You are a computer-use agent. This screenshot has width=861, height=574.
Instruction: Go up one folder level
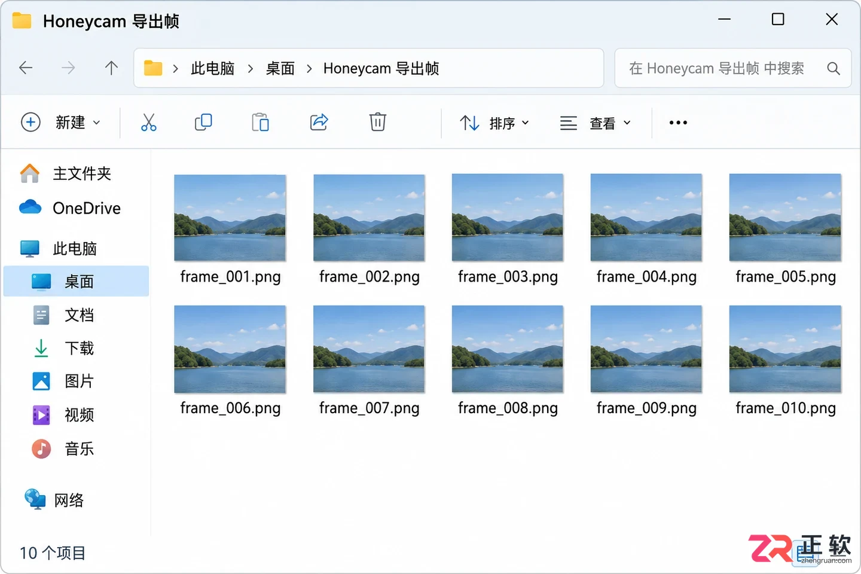tap(111, 68)
